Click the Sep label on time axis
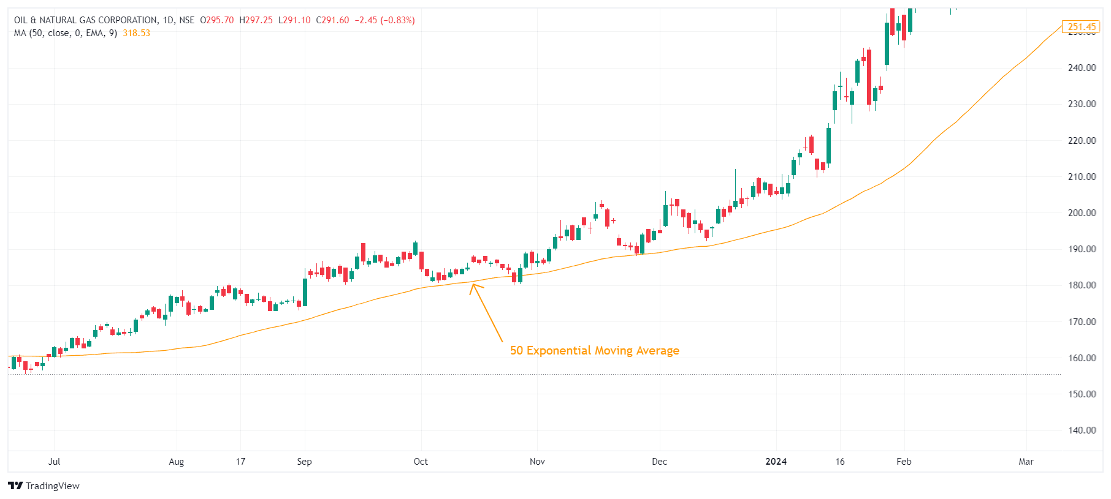 click(304, 462)
